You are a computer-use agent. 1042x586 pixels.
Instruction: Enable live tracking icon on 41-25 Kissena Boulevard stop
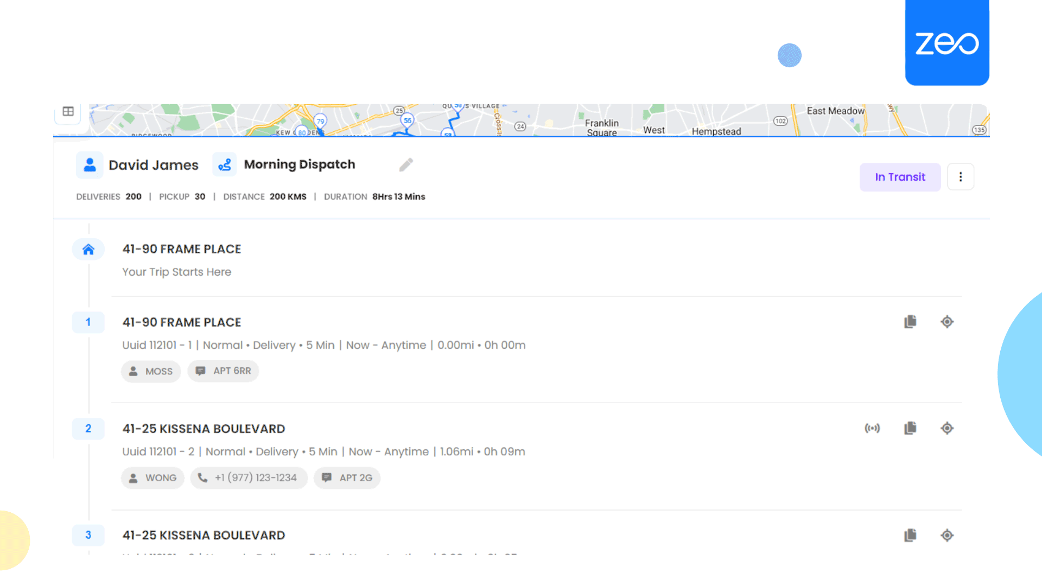pos(873,428)
